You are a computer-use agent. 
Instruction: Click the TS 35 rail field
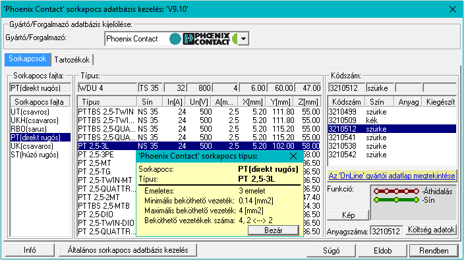(x=150, y=88)
